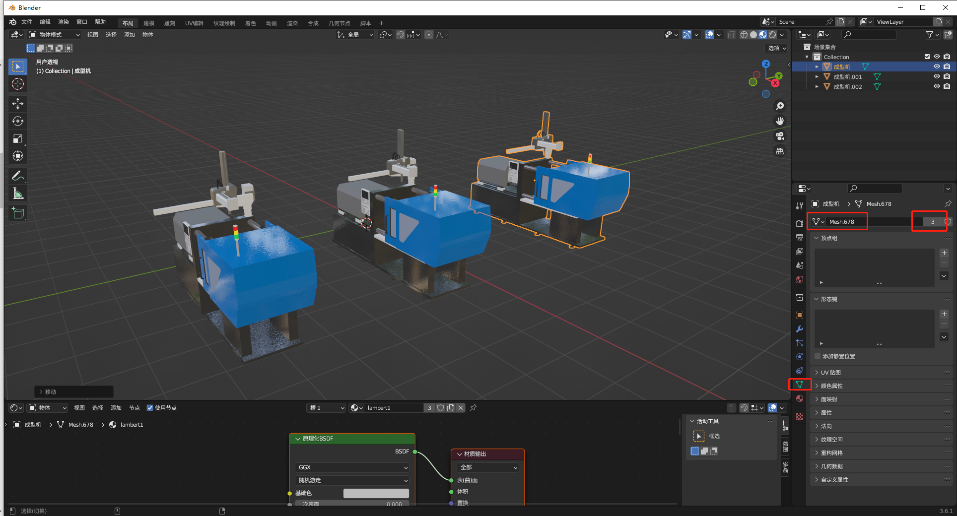
Task: Open the GGX distribution dropdown
Action: 352,467
